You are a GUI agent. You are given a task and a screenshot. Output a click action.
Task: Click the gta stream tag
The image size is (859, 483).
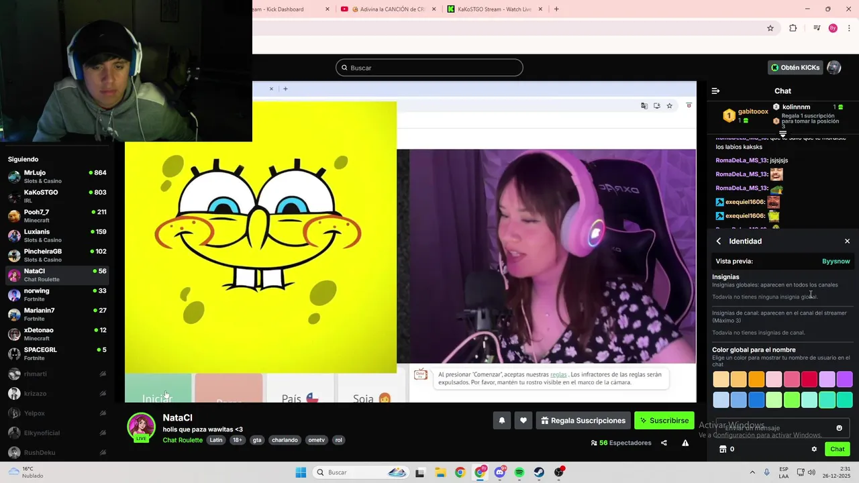[257, 440]
